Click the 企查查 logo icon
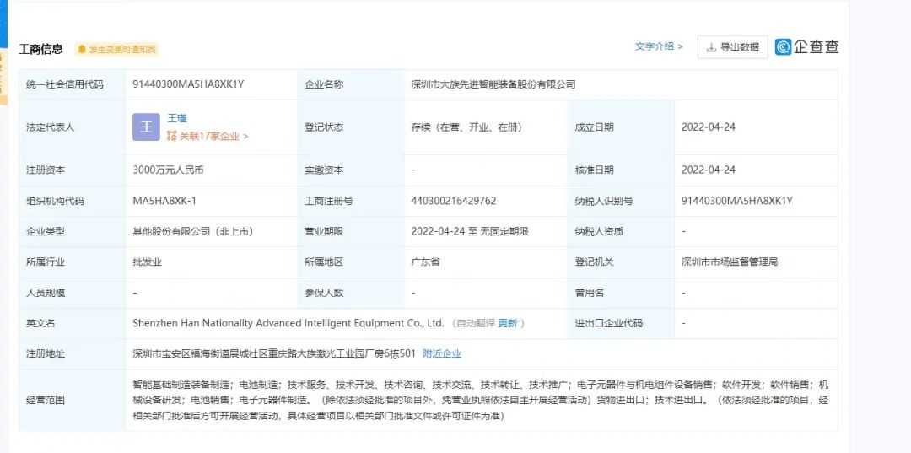Image resolution: width=911 pixels, height=453 pixels. tap(783, 47)
